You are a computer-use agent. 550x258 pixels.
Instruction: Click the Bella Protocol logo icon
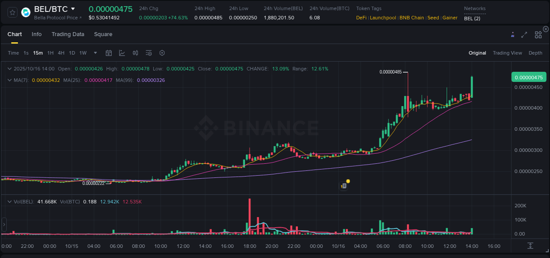pos(25,12)
